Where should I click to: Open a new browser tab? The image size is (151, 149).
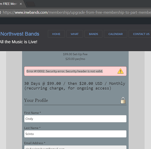click(31, 4)
